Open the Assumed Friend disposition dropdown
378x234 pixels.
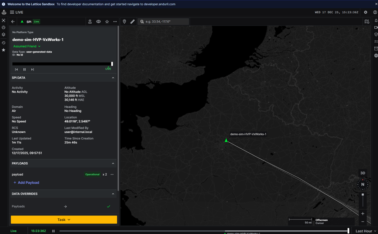click(27, 46)
